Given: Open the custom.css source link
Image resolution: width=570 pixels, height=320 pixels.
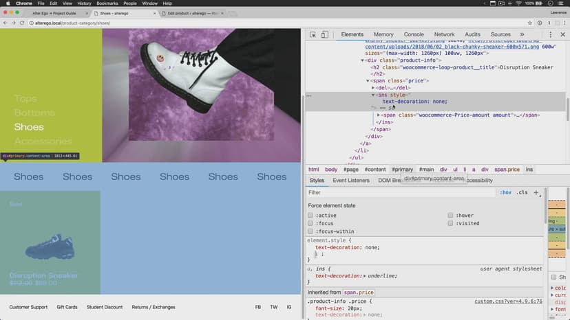Looking at the screenshot, I should [509, 301].
